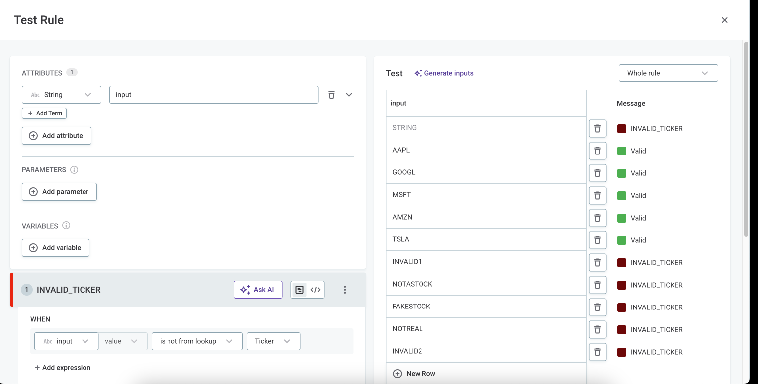Click the Ask AI button
Viewport: 758px width, 384px height.
[x=258, y=290]
